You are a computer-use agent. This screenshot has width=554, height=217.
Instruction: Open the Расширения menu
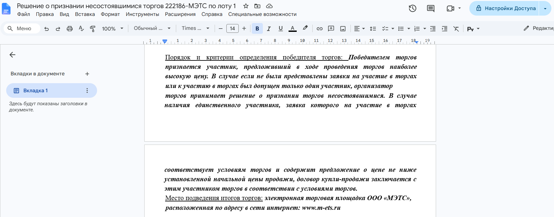(180, 14)
